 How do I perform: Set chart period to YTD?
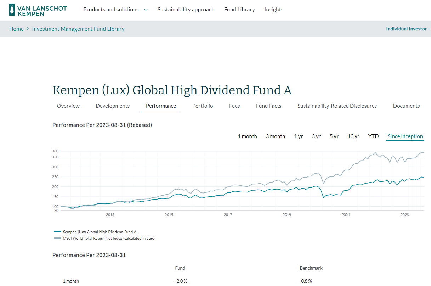tap(373, 136)
